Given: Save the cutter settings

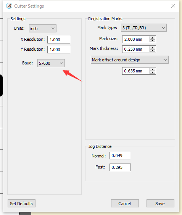Looking at the screenshot, I should [161, 204].
